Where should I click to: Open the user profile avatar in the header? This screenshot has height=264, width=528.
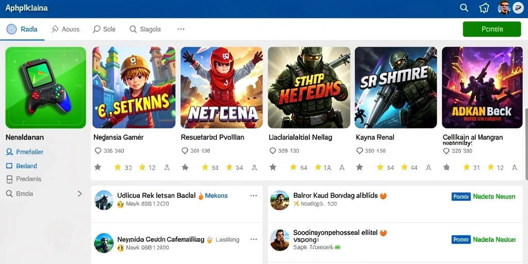click(504, 8)
